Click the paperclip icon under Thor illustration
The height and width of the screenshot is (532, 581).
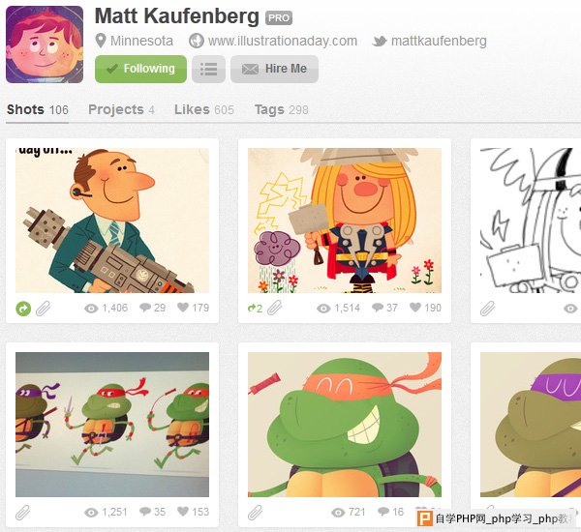275,308
